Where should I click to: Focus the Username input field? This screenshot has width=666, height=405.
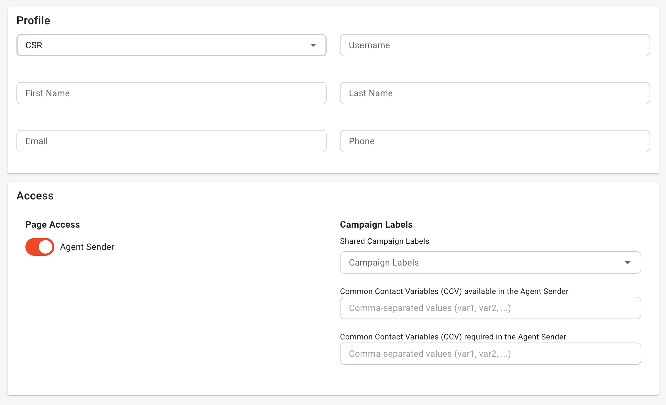(495, 45)
